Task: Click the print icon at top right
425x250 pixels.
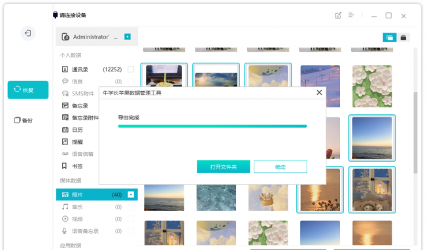Action: (403, 38)
